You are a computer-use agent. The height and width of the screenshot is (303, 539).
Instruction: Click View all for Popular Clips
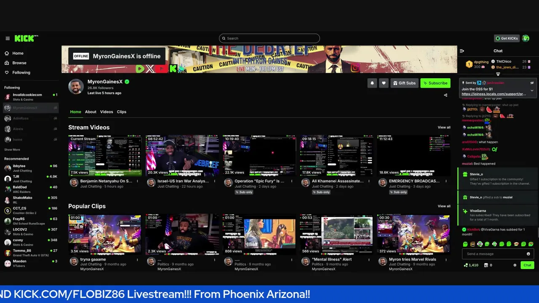click(444, 206)
